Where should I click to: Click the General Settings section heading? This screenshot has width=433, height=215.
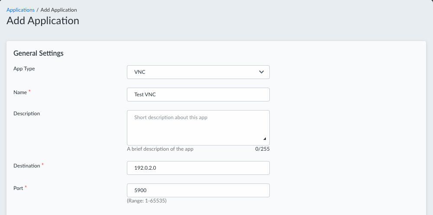pos(39,54)
